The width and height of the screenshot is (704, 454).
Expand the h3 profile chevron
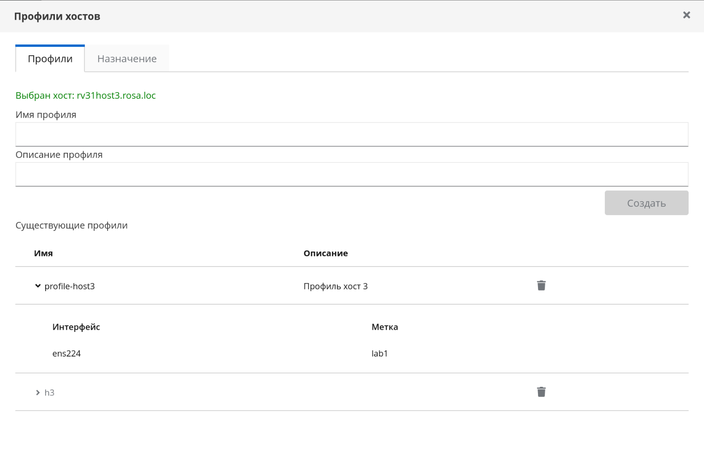[38, 393]
